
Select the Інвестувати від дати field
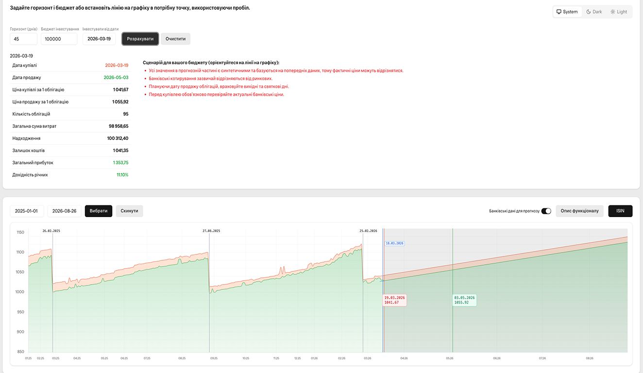(x=99, y=38)
